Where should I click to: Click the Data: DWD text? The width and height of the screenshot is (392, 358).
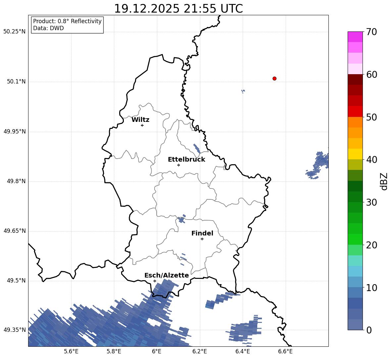click(48, 28)
